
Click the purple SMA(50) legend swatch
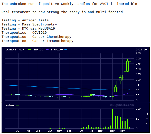[x=47, y=50]
